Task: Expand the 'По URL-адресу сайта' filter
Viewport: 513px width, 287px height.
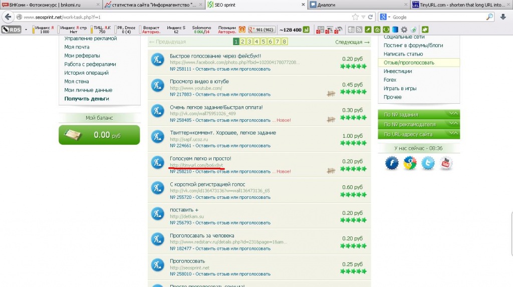Action: tap(419, 134)
